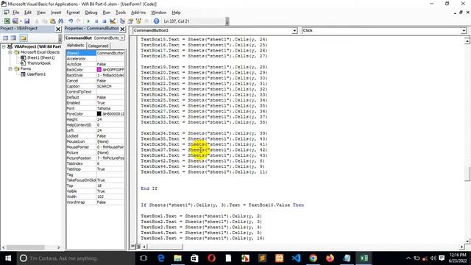Collapse the Microsoft Excel Objects folder

click(10, 52)
